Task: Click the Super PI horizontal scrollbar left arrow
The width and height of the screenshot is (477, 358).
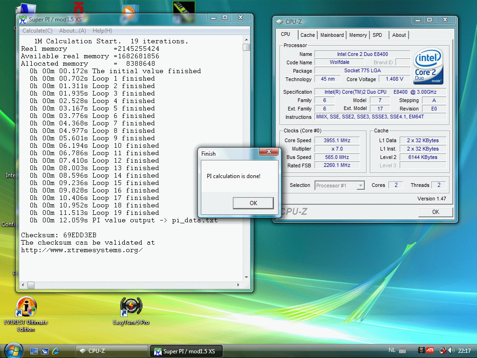Action: point(23,285)
